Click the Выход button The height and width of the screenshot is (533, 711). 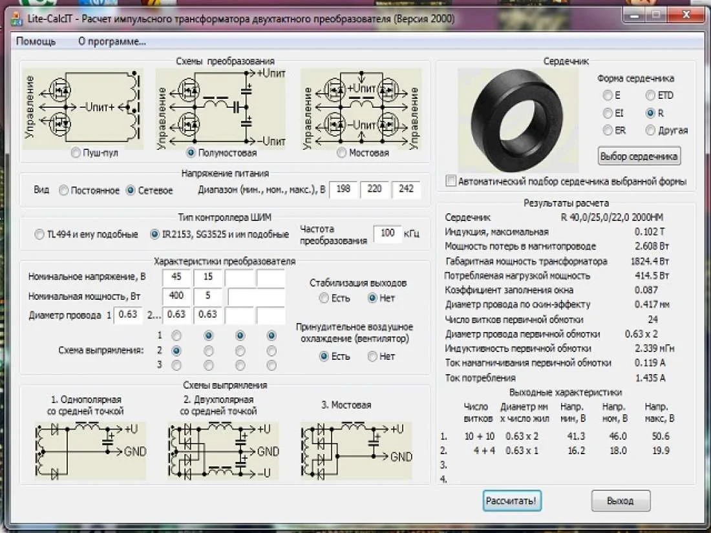pos(620,501)
